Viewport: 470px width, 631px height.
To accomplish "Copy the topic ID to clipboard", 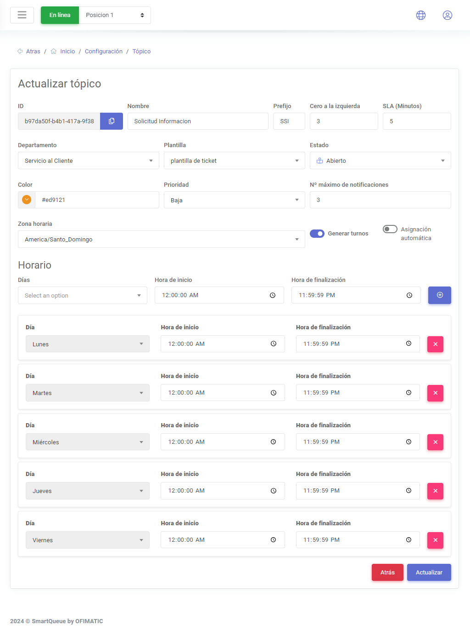I will tap(112, 121).
